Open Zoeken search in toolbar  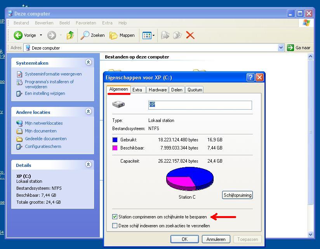(x=93, y=35)
